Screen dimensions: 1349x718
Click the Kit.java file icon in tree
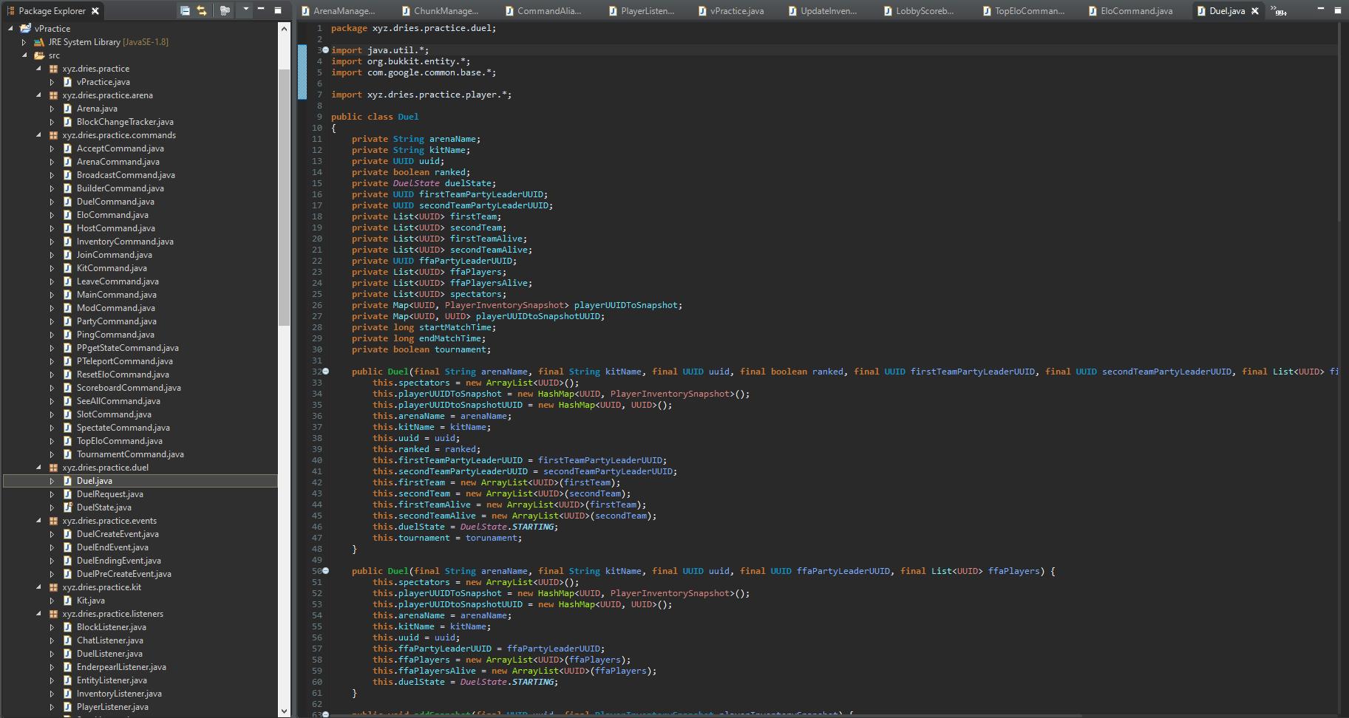coord(67,601)
